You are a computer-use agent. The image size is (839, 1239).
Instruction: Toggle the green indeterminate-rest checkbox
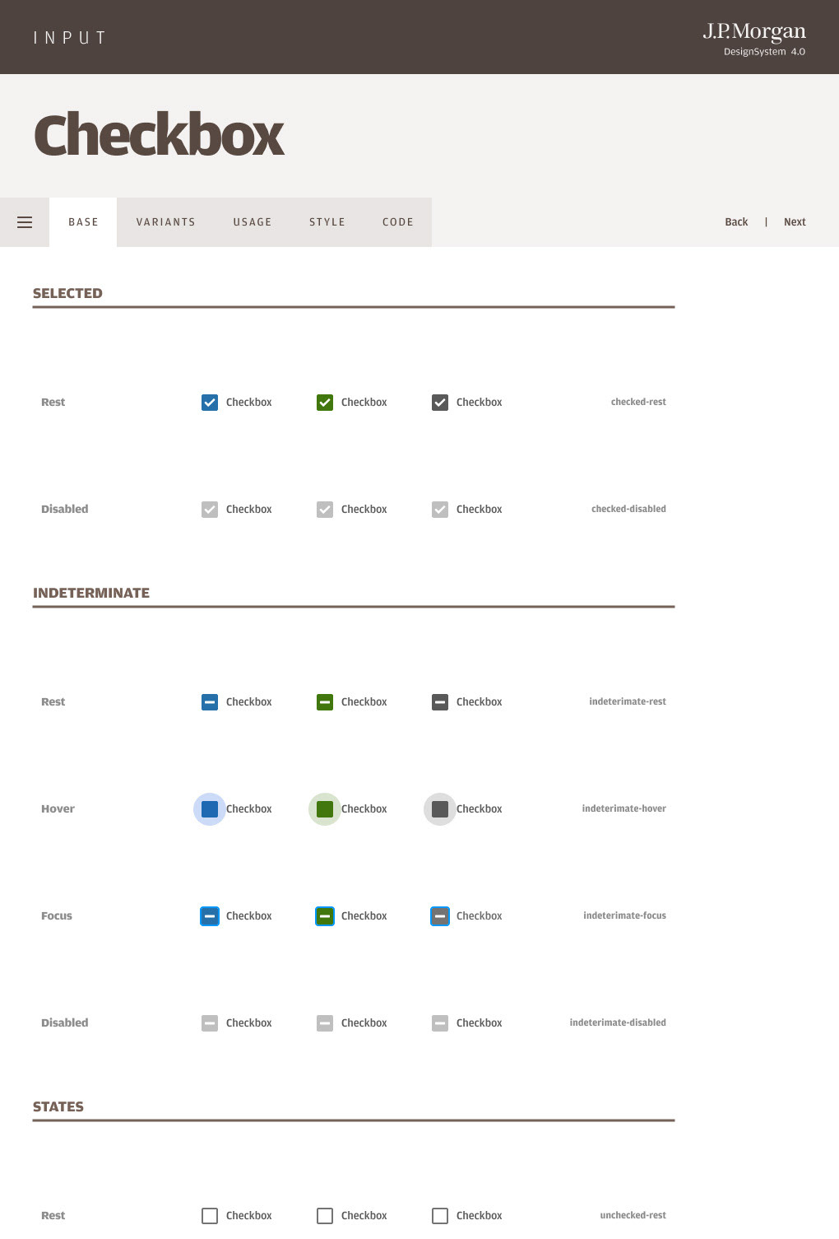tap(325, 702)
